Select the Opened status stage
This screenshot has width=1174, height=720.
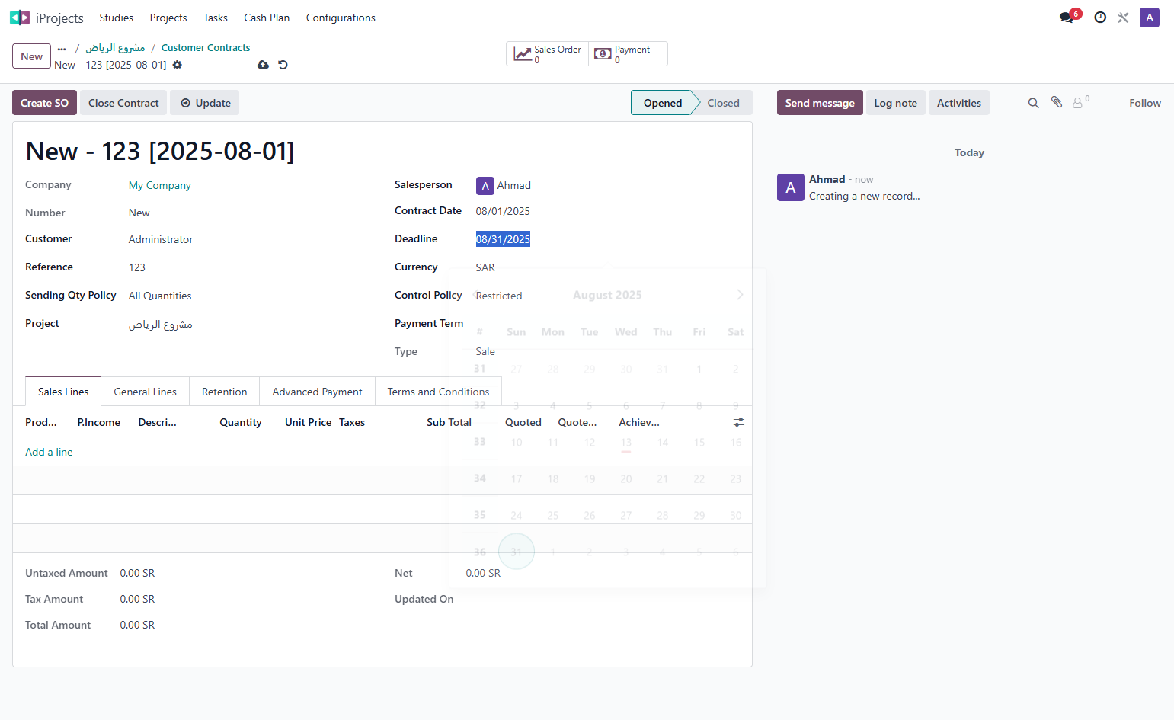click(x=663, y=103)
